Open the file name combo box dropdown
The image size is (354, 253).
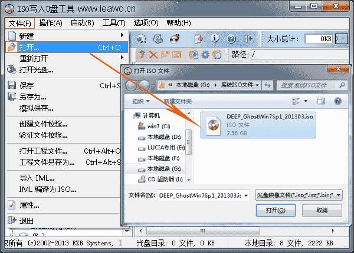(246, 195)
